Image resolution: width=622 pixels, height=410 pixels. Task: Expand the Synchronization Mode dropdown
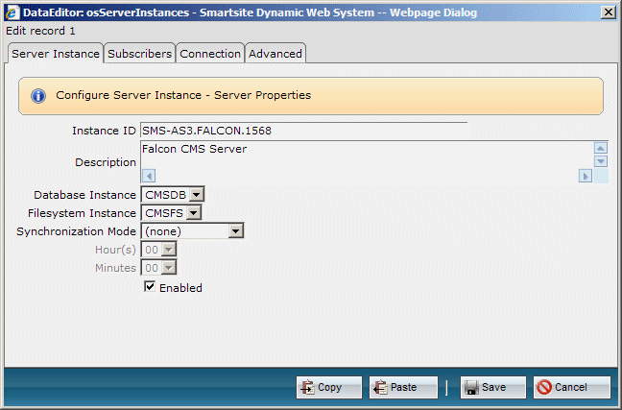[x=192, y=231]
